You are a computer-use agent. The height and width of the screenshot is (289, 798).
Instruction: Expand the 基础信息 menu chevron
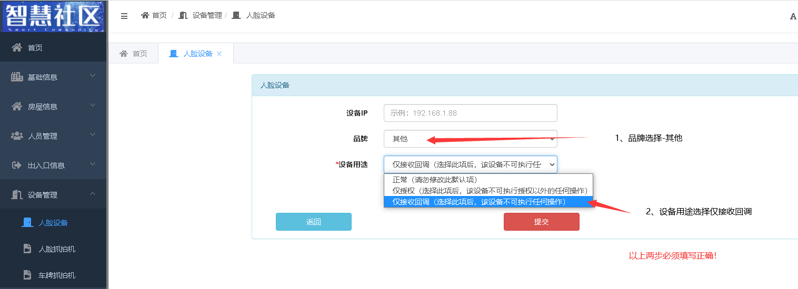tap(93, 77)
